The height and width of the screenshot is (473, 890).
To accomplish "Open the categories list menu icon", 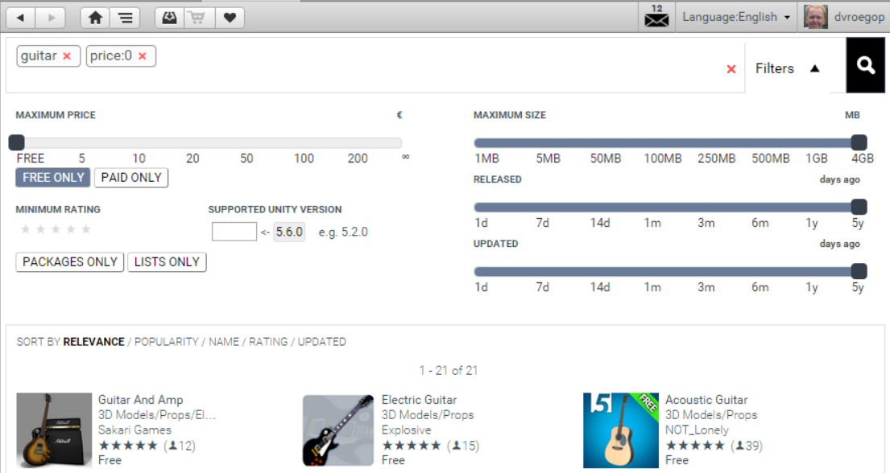I will (x=126, y=18).
